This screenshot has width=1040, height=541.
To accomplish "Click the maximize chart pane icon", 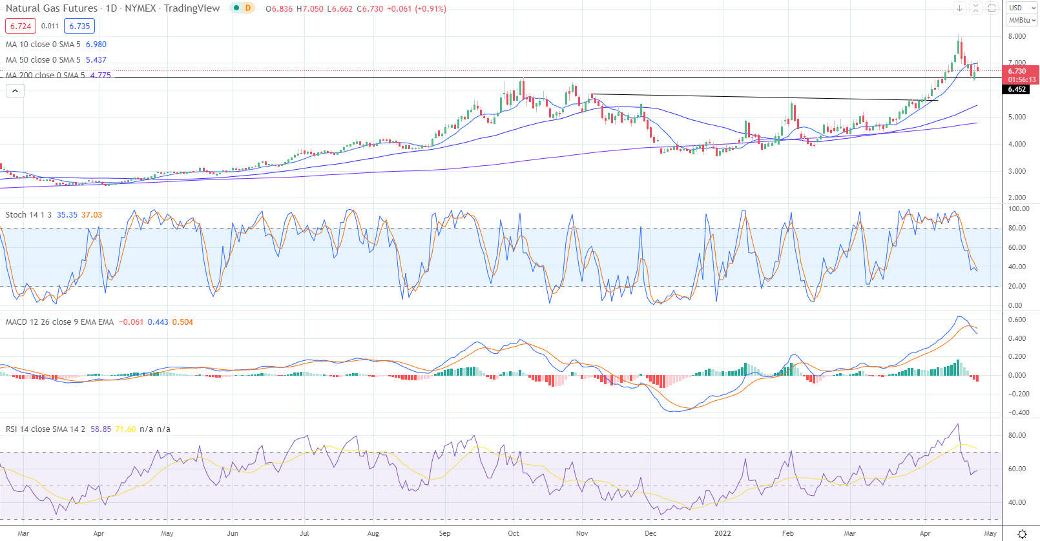I will click(992, 8).
